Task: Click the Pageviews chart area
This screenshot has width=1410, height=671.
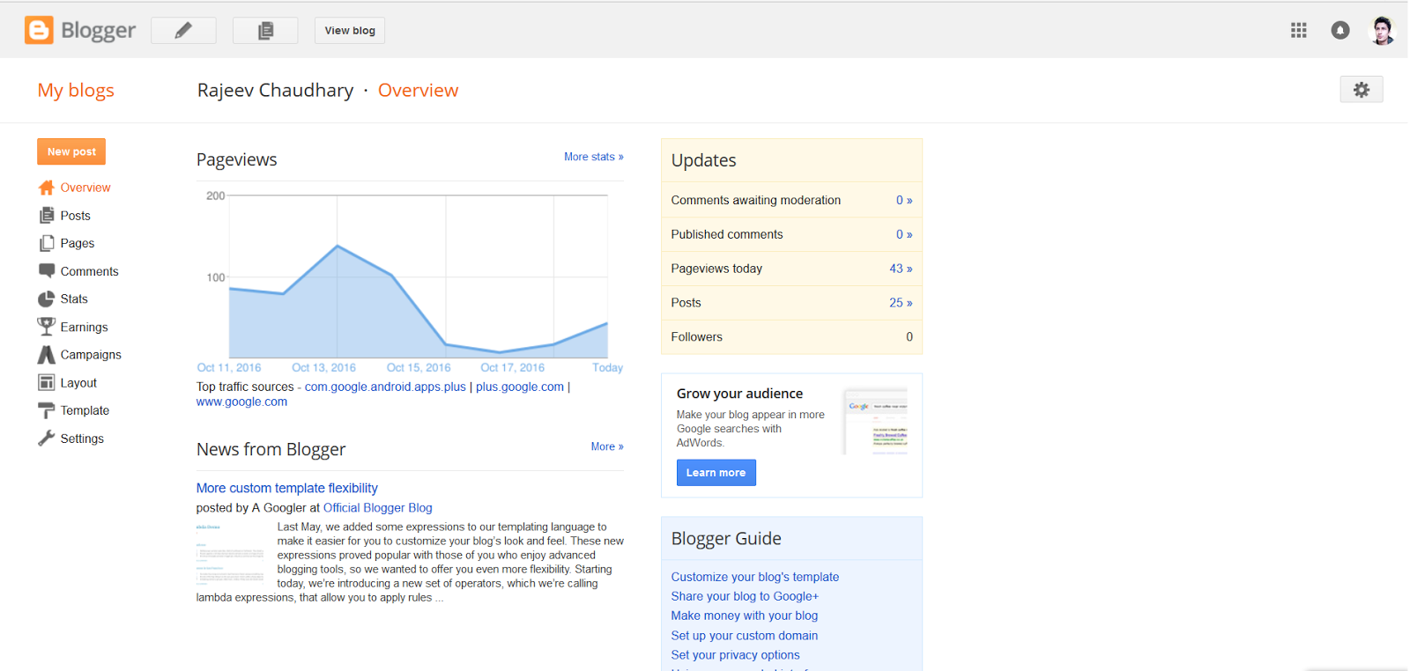Action: tap(419, 277)
